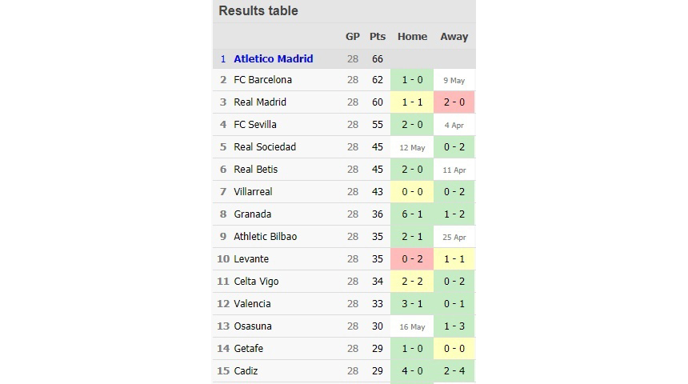Select the 9 May Barcelona away fixture

click(x=454, y=80)
